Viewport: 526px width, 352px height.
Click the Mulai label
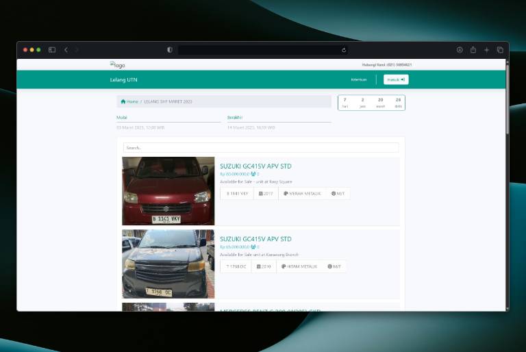(122, 117)
